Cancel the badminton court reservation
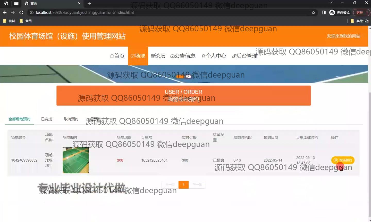The width and height of the screenshot is (371, 222). pyautogui.click(x=343, y=160)
